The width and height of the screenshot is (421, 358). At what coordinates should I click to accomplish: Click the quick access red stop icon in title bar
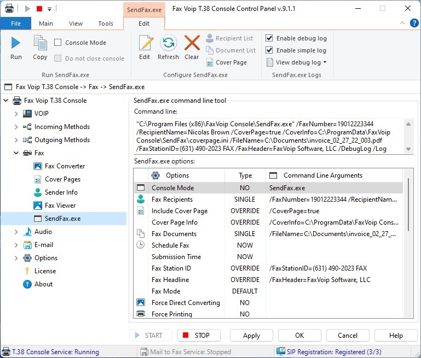coord(39,9)
